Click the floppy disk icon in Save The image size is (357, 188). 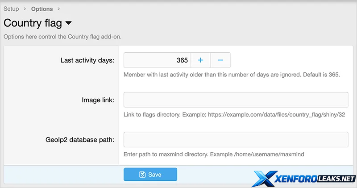142,175
